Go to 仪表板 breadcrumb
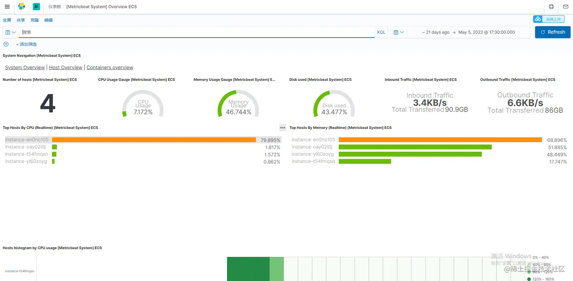The height and width of the screenshot is (281, 573). click(x=55, y=6)
